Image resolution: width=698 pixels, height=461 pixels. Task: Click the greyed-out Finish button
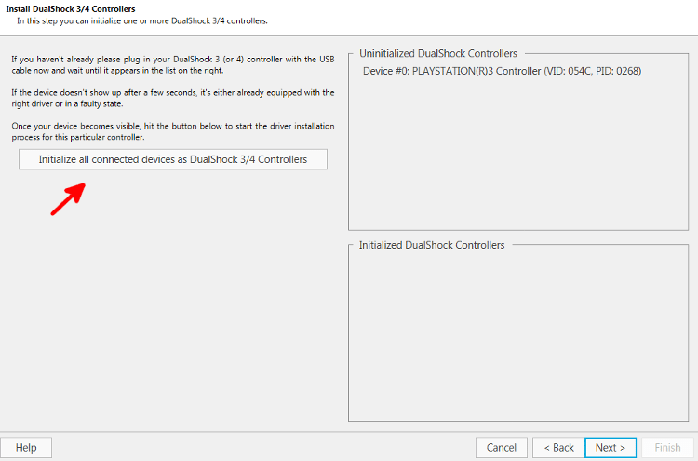667,448
